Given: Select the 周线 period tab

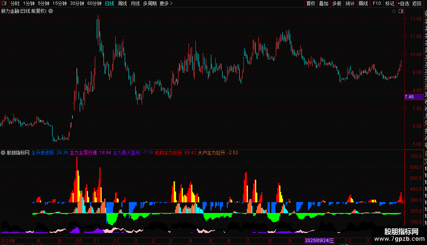Looking at the screenshot, I should (x=122, y=3).
